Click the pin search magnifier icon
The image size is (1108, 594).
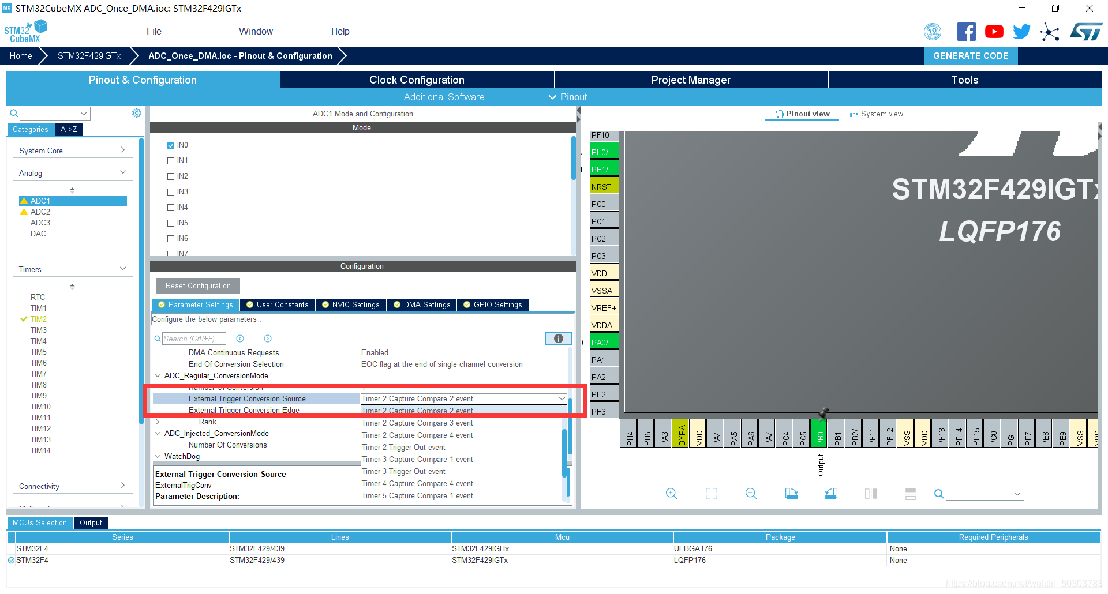(x=939, y=494)
